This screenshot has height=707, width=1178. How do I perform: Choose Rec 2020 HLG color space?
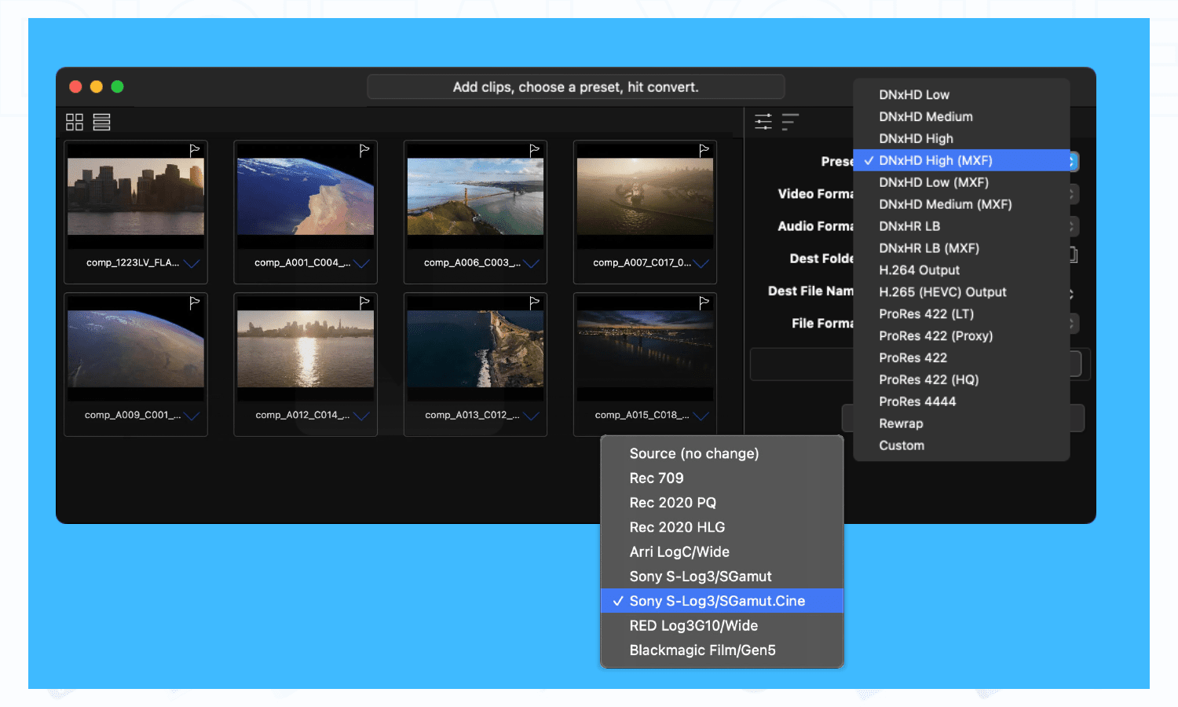[x=677, y=527]
